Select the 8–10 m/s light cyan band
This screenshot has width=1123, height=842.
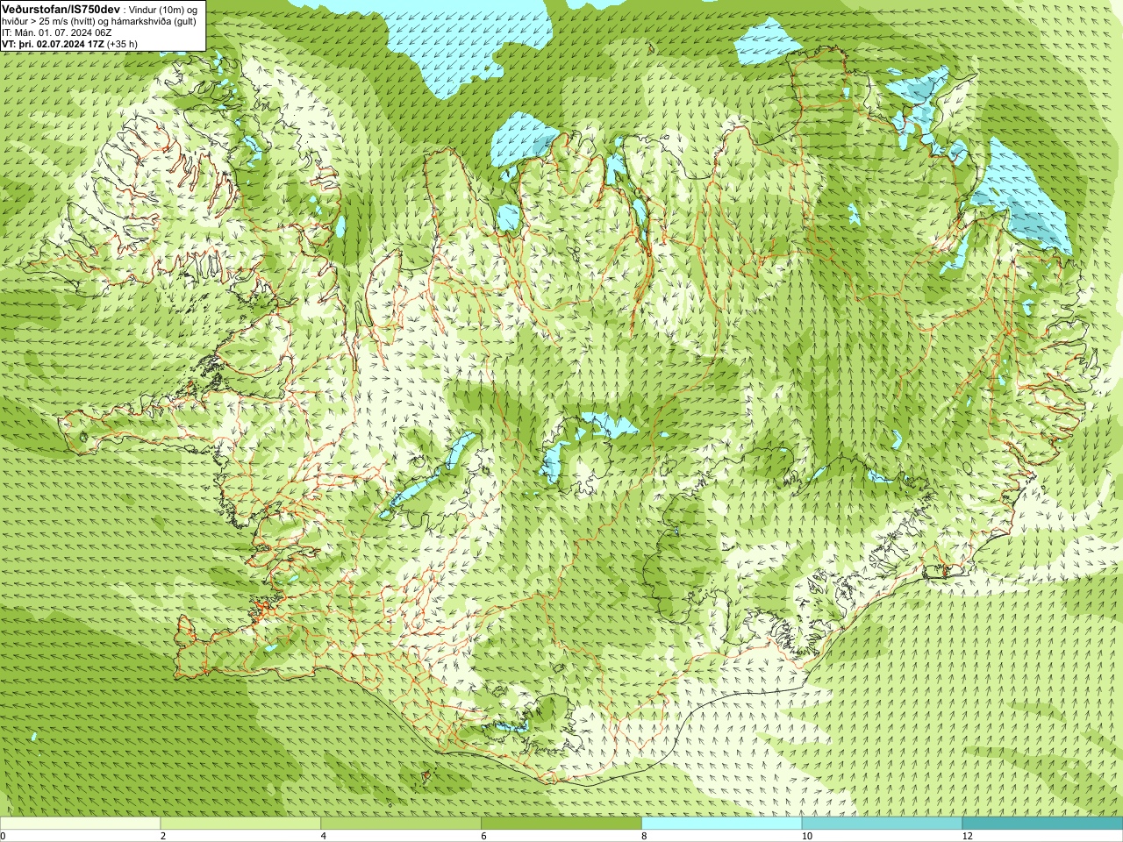click(x=722, y=824)
